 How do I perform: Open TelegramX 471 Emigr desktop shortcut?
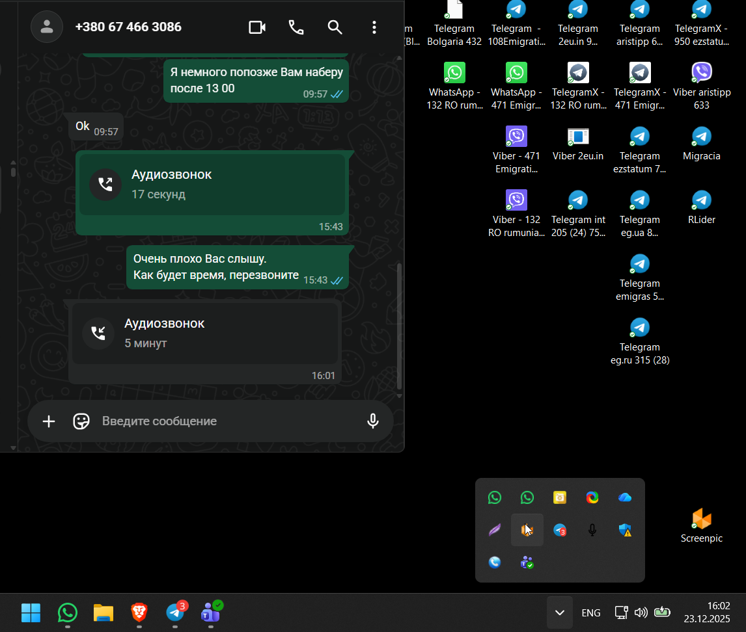(x=640, y=86)
